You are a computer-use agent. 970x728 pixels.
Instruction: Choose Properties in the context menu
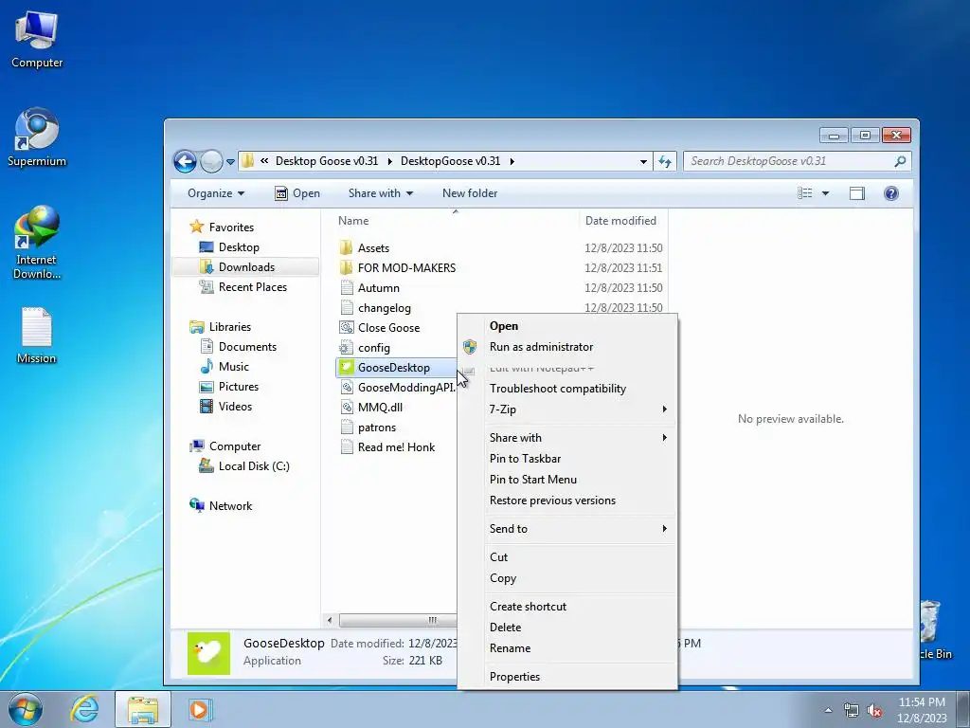(567, 677)
